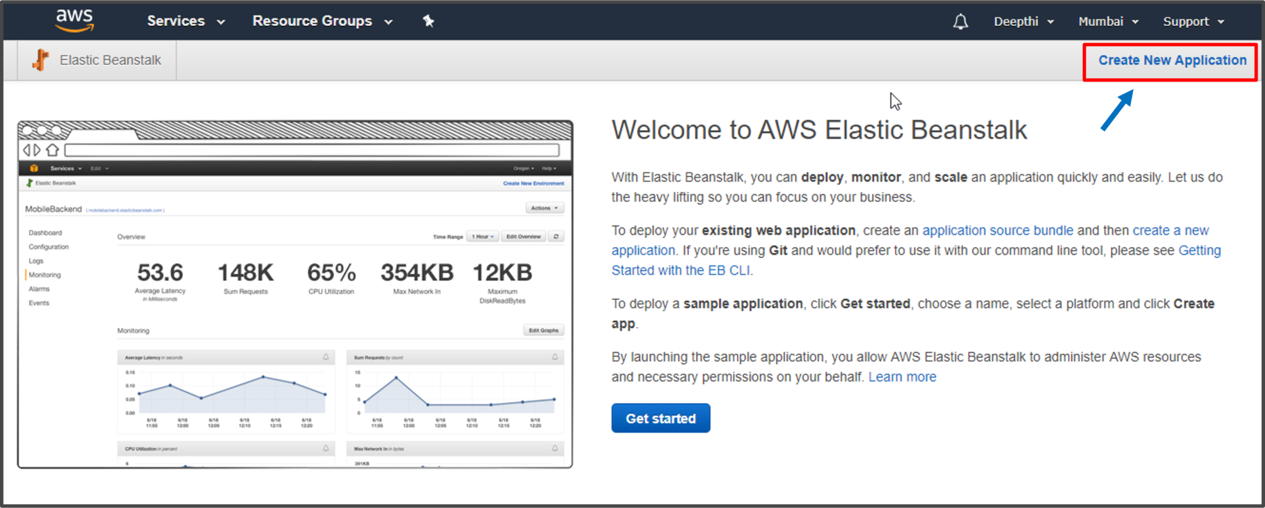Click the MobileBackend title in the preview
The height and width of the screenshot is (508, 1265).
pyautogui.click(x=53, y=209)
